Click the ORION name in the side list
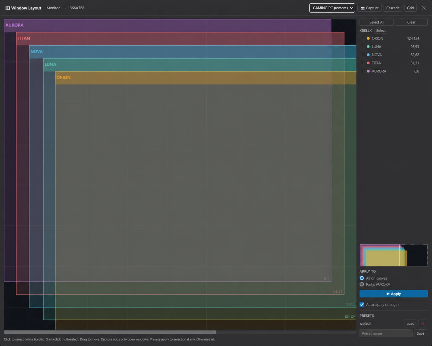The width and height of the screenshot is (432, 346). [377, 39]
